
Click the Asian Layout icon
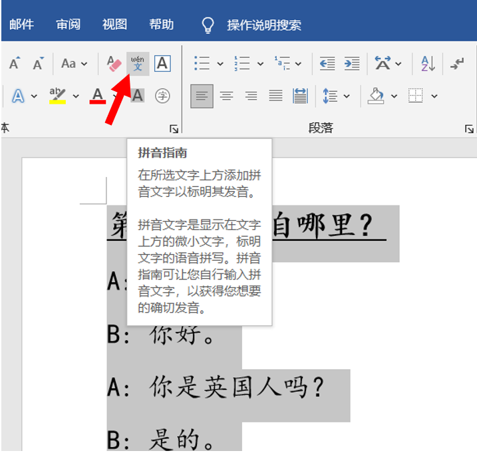pyautogui.click(x=383, y=63)
